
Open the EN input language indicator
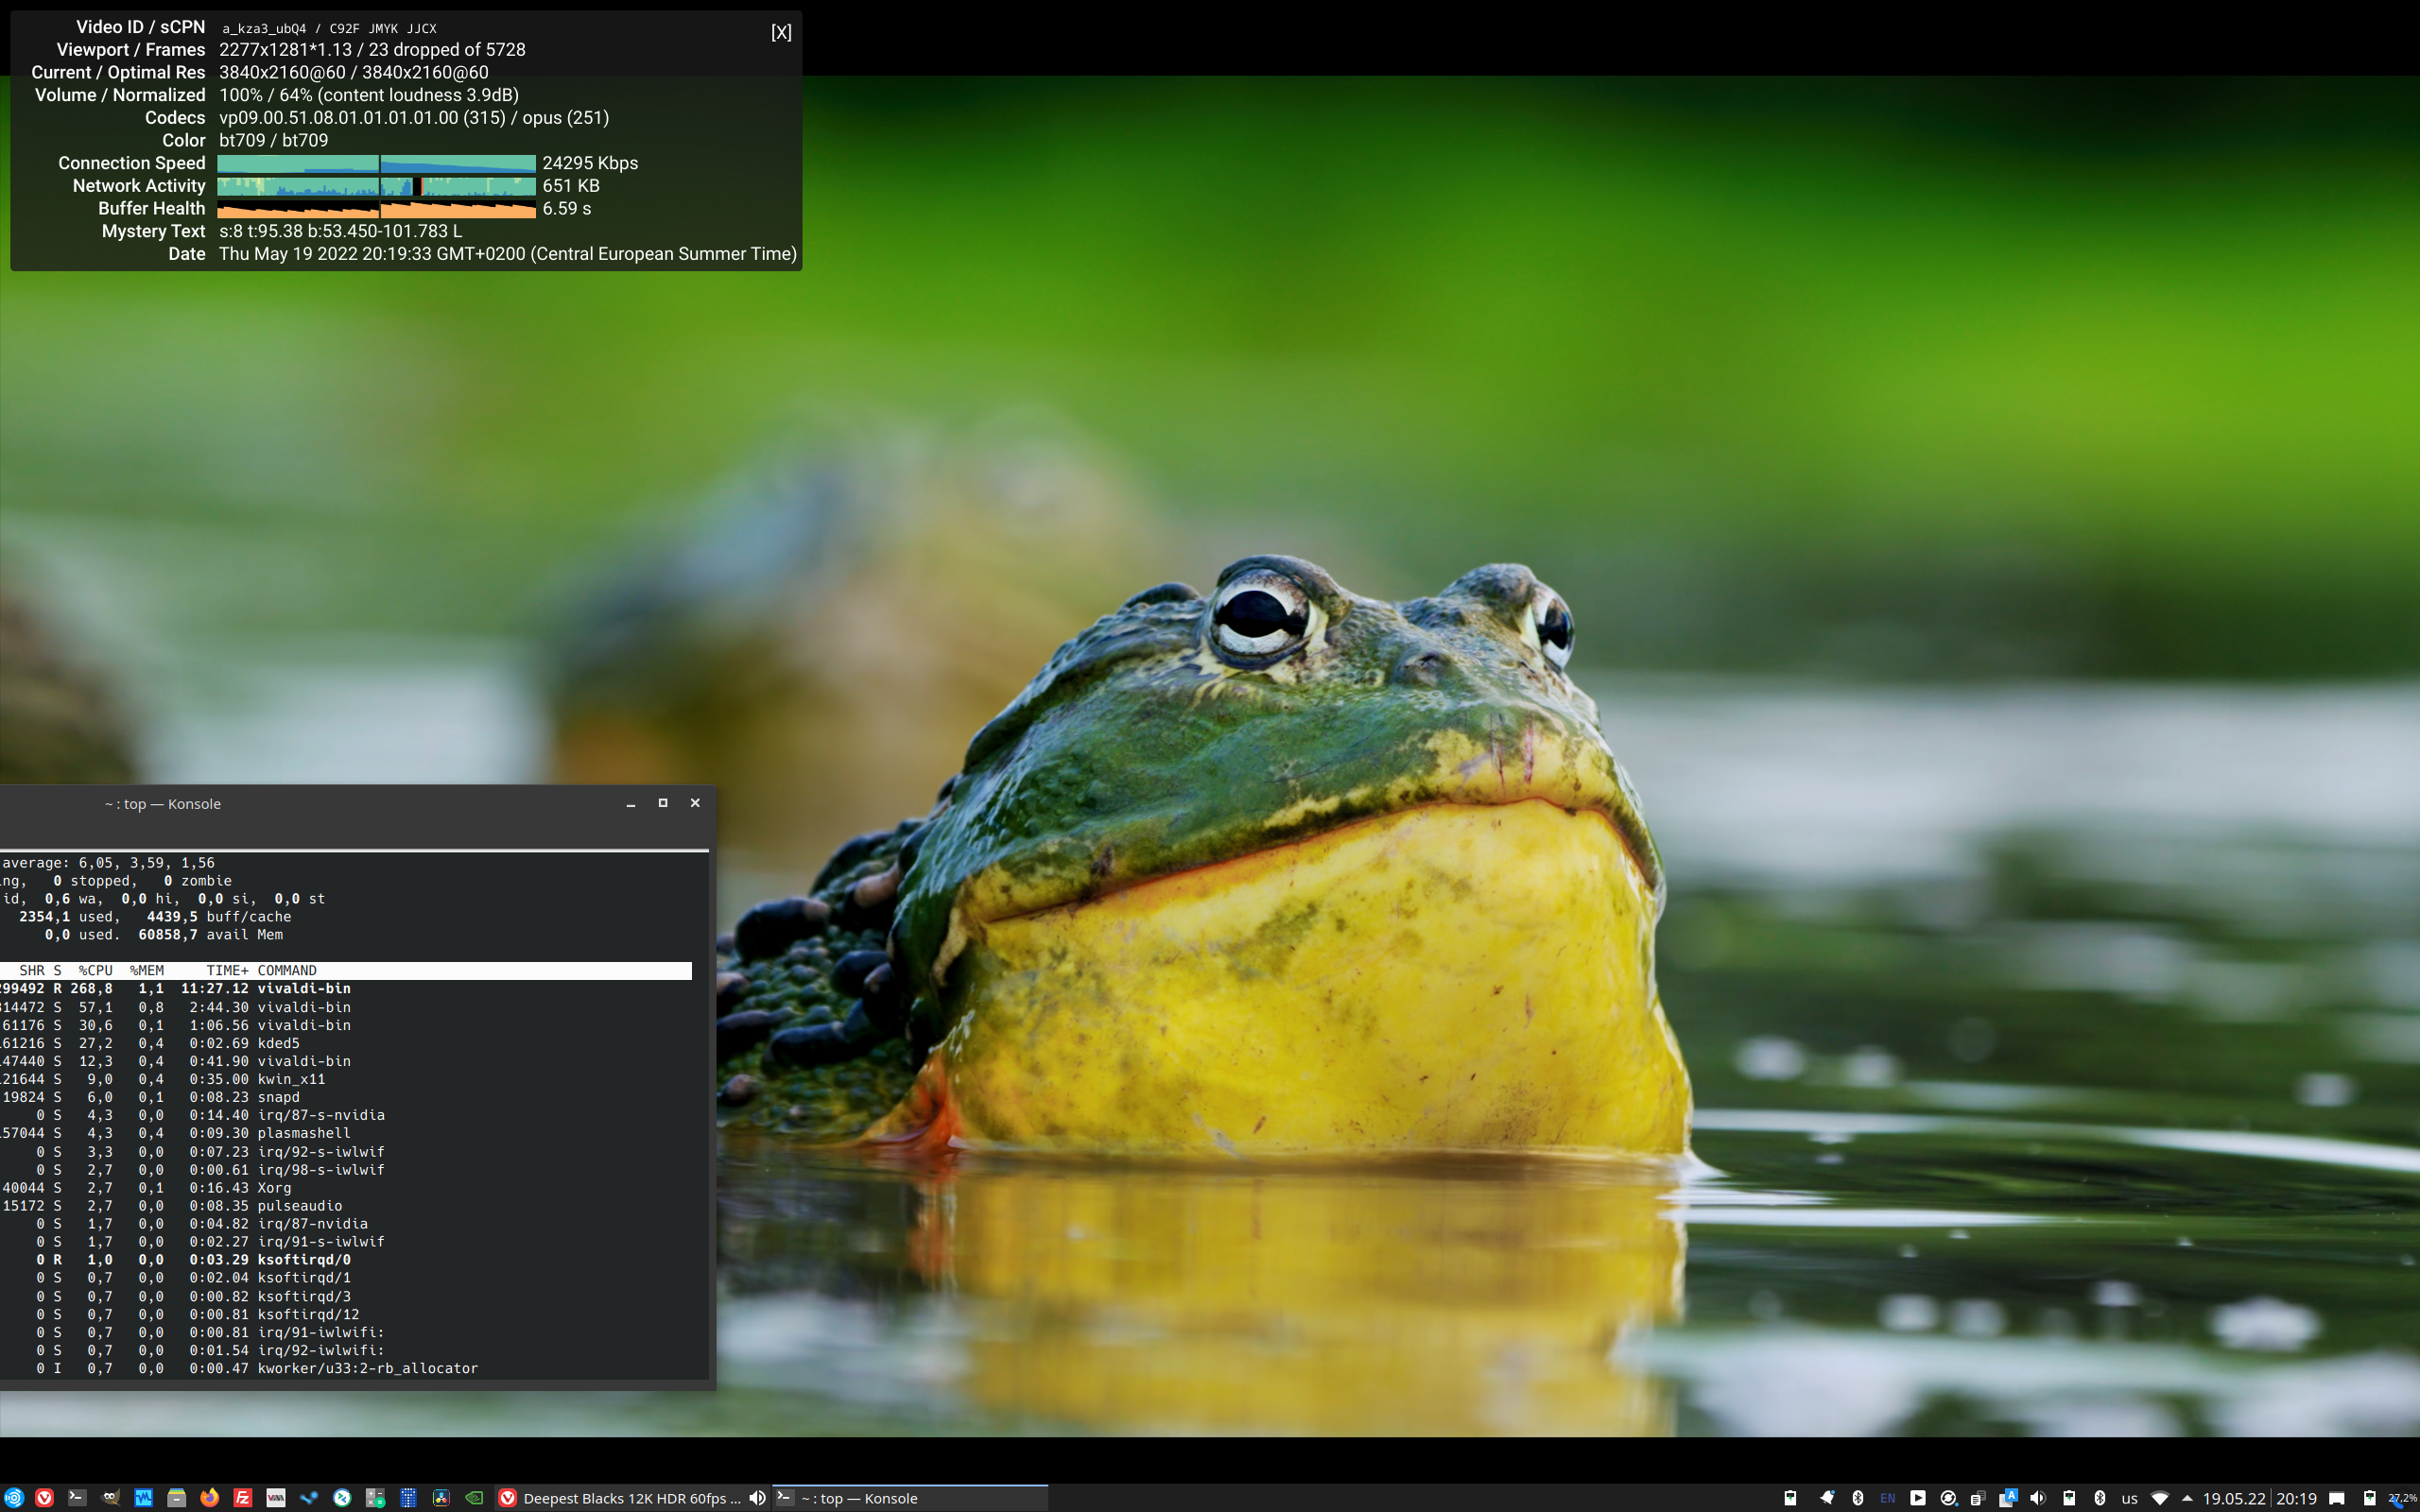point(1887,1497)
